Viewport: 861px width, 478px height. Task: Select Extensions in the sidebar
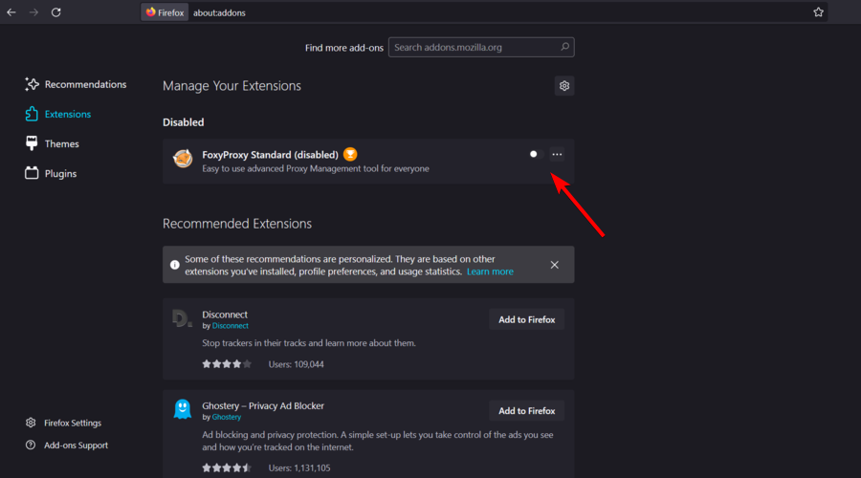tap(58, 114)
